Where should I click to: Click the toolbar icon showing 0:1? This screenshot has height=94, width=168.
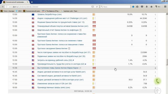[157, 7]
